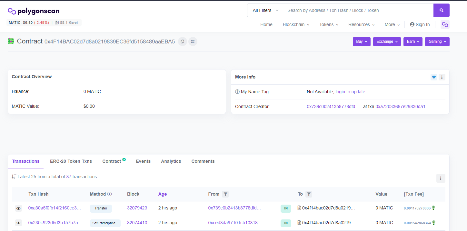Open the Method column info icon
Screen dimensions: 467x231
pyautogui.click(x=109, y=194)
